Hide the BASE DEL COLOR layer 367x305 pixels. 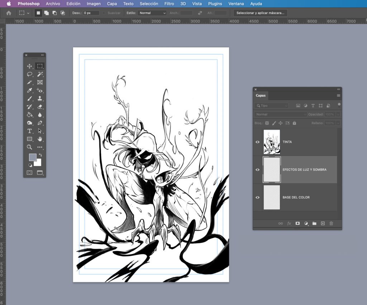257,197
